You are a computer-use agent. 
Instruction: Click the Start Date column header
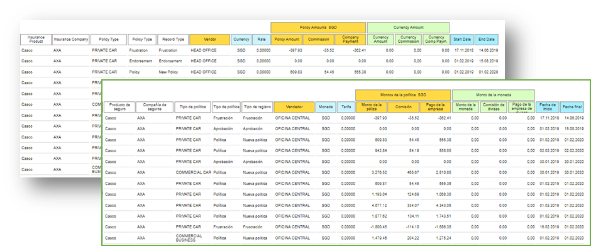[x=461, y=39]
